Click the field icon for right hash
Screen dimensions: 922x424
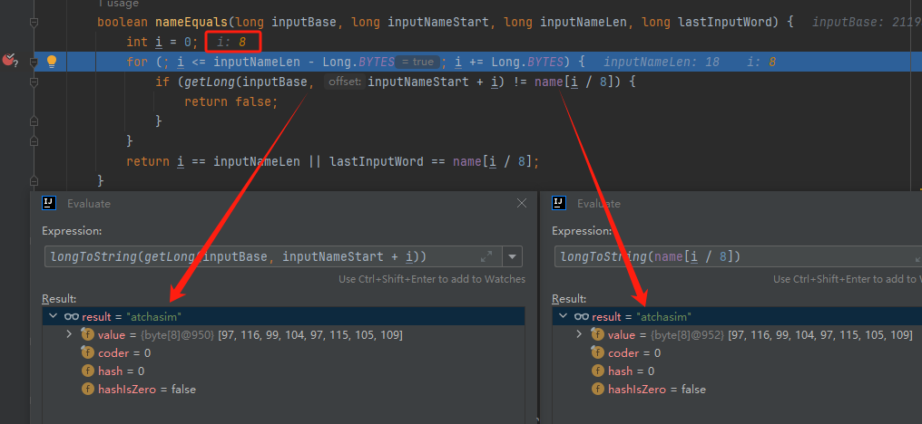pos(597,371)
